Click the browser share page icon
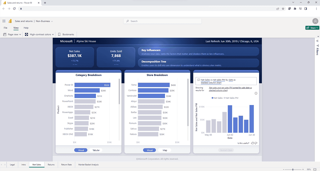Screen dimensions: 320x171 277,8
